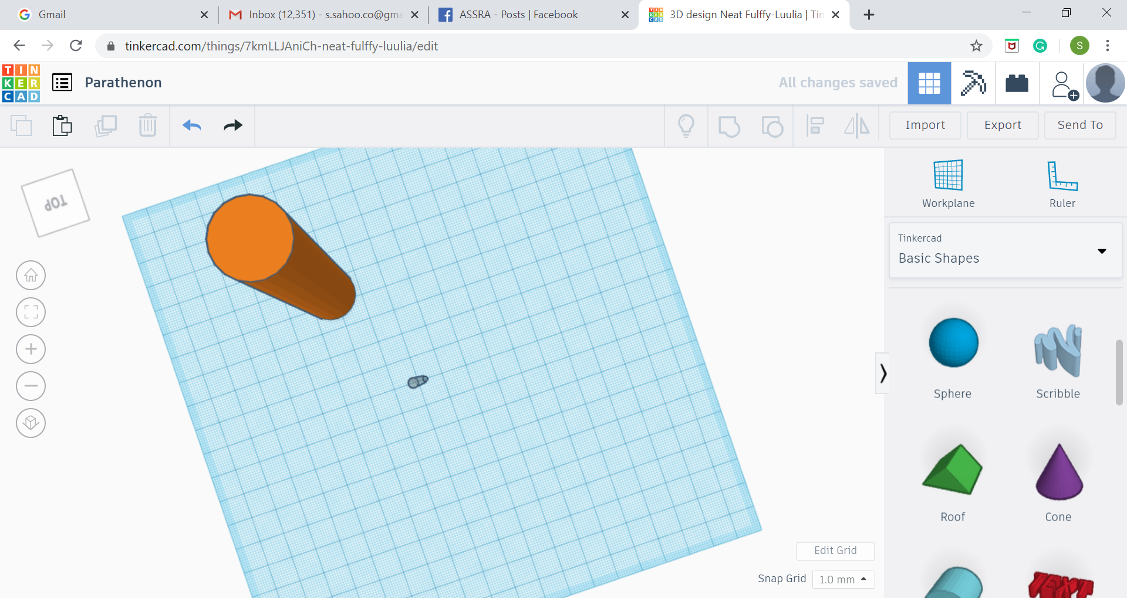1127x598 pixels.
Task: Open the Chrome profile S icon
Action: tap(1079, 46)
